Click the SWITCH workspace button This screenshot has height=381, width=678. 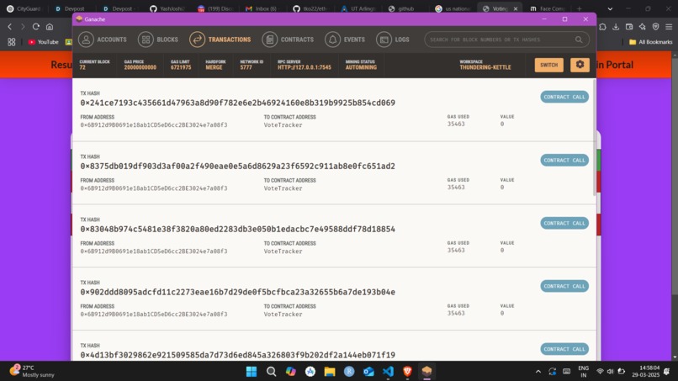(548, 65)
